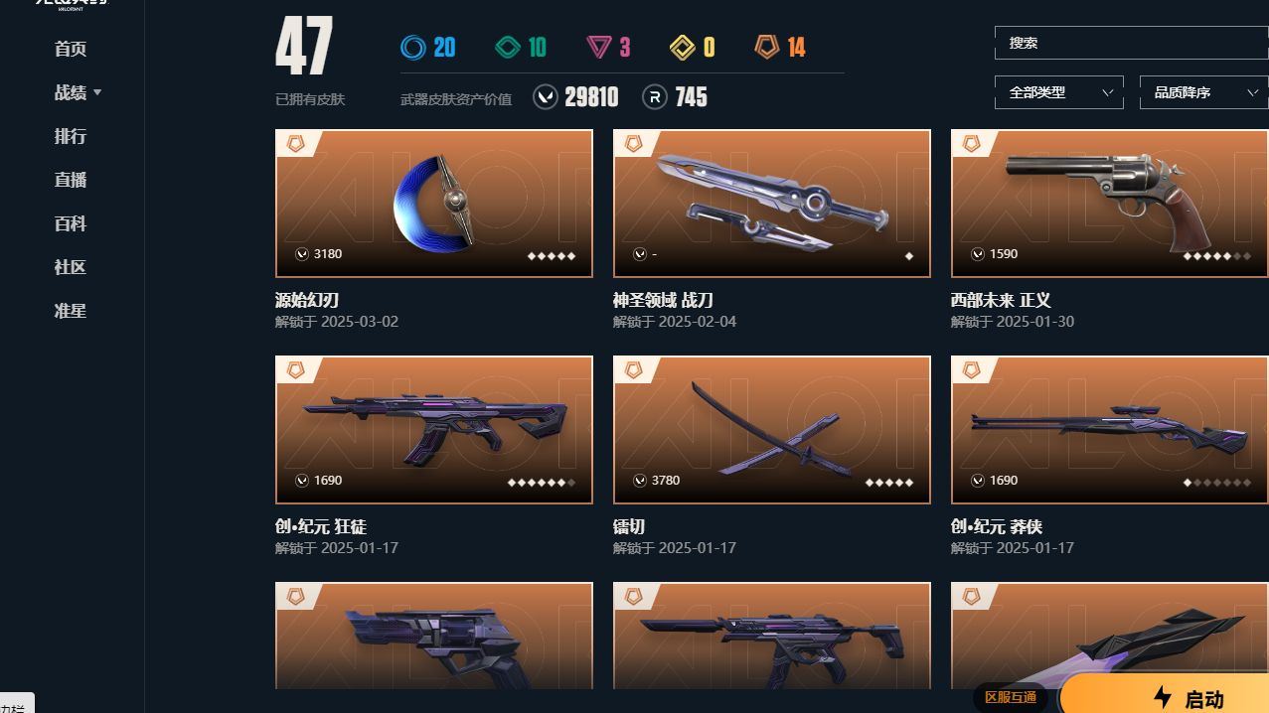Click the 搜索 search input field
Screen dimensions: 1269x713
(1131, 43)
